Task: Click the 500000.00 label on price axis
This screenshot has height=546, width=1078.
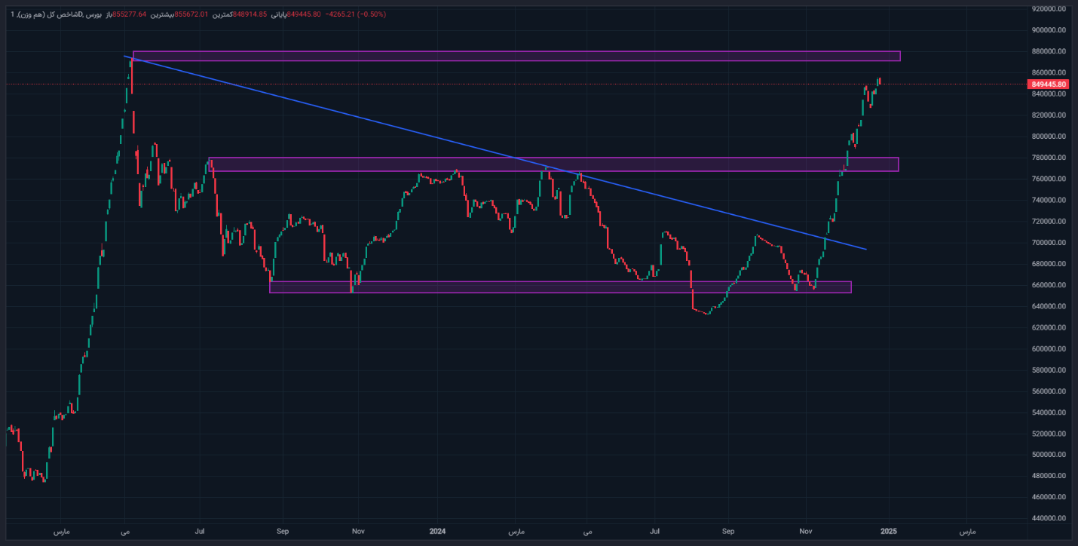Action: [1049, 455]
